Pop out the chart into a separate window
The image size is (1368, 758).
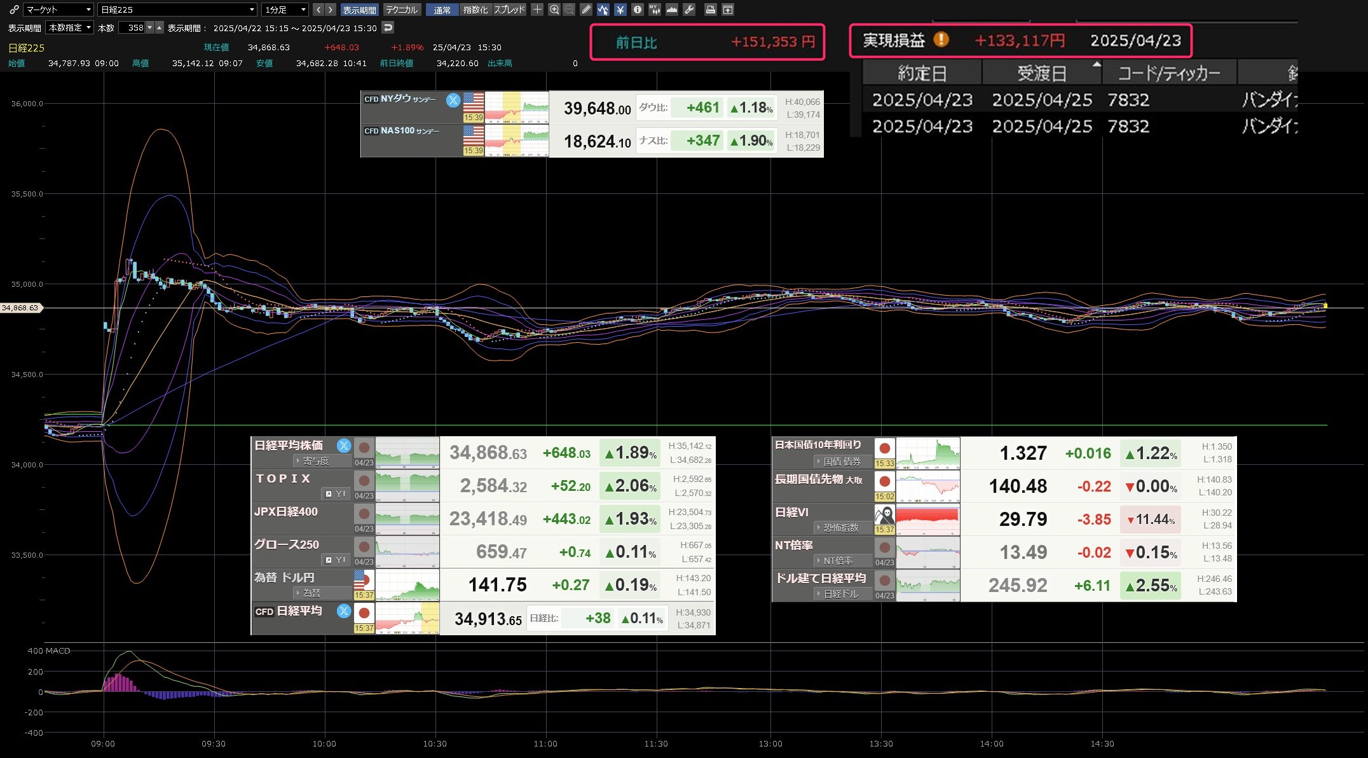[728, 10]
